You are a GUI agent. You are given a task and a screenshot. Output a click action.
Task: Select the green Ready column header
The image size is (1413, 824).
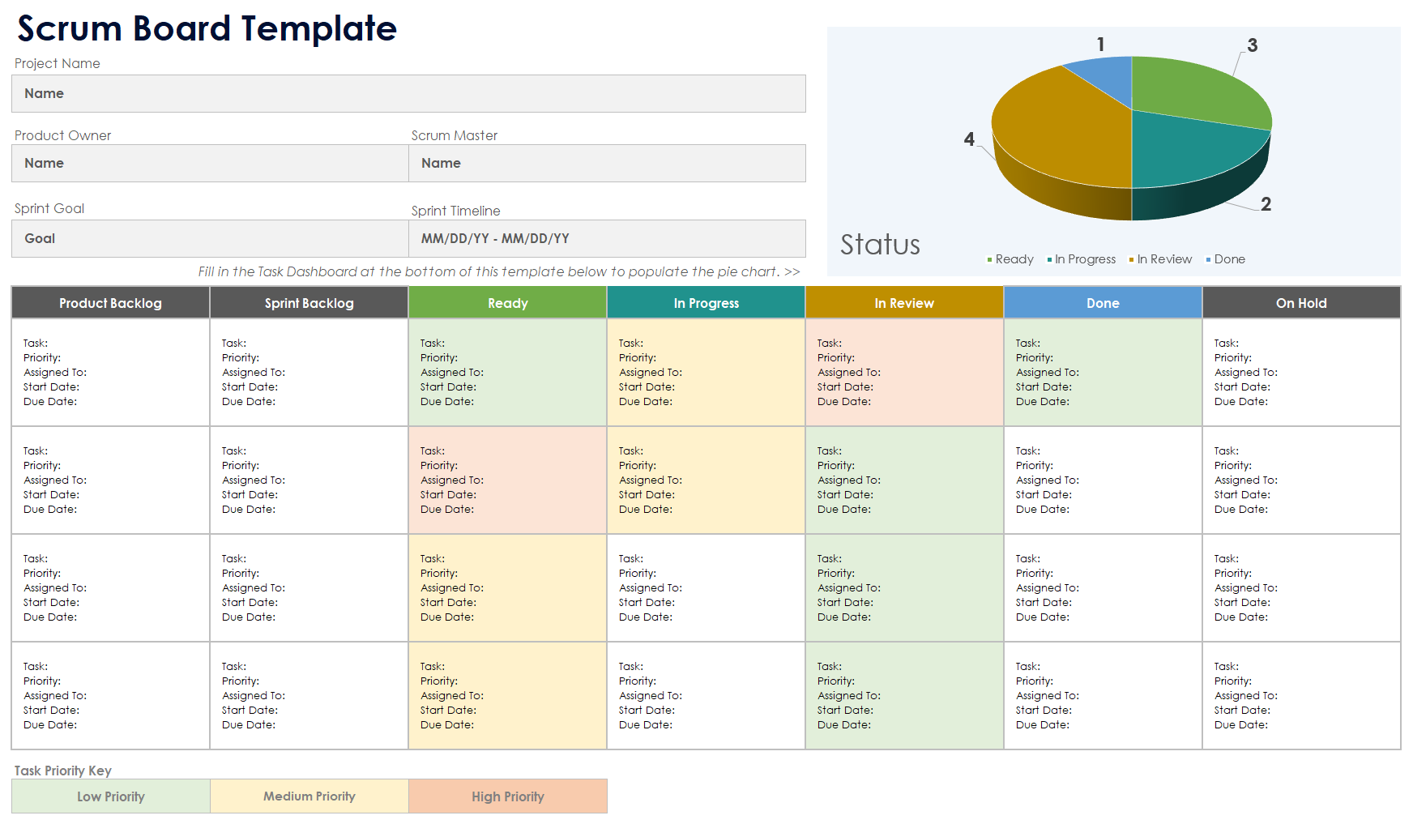coord(507,303)
